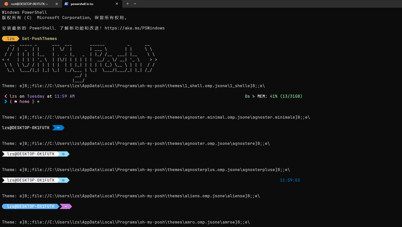Click the 11:59:03 clock text
Screen dimensions: 402x227
290,180
